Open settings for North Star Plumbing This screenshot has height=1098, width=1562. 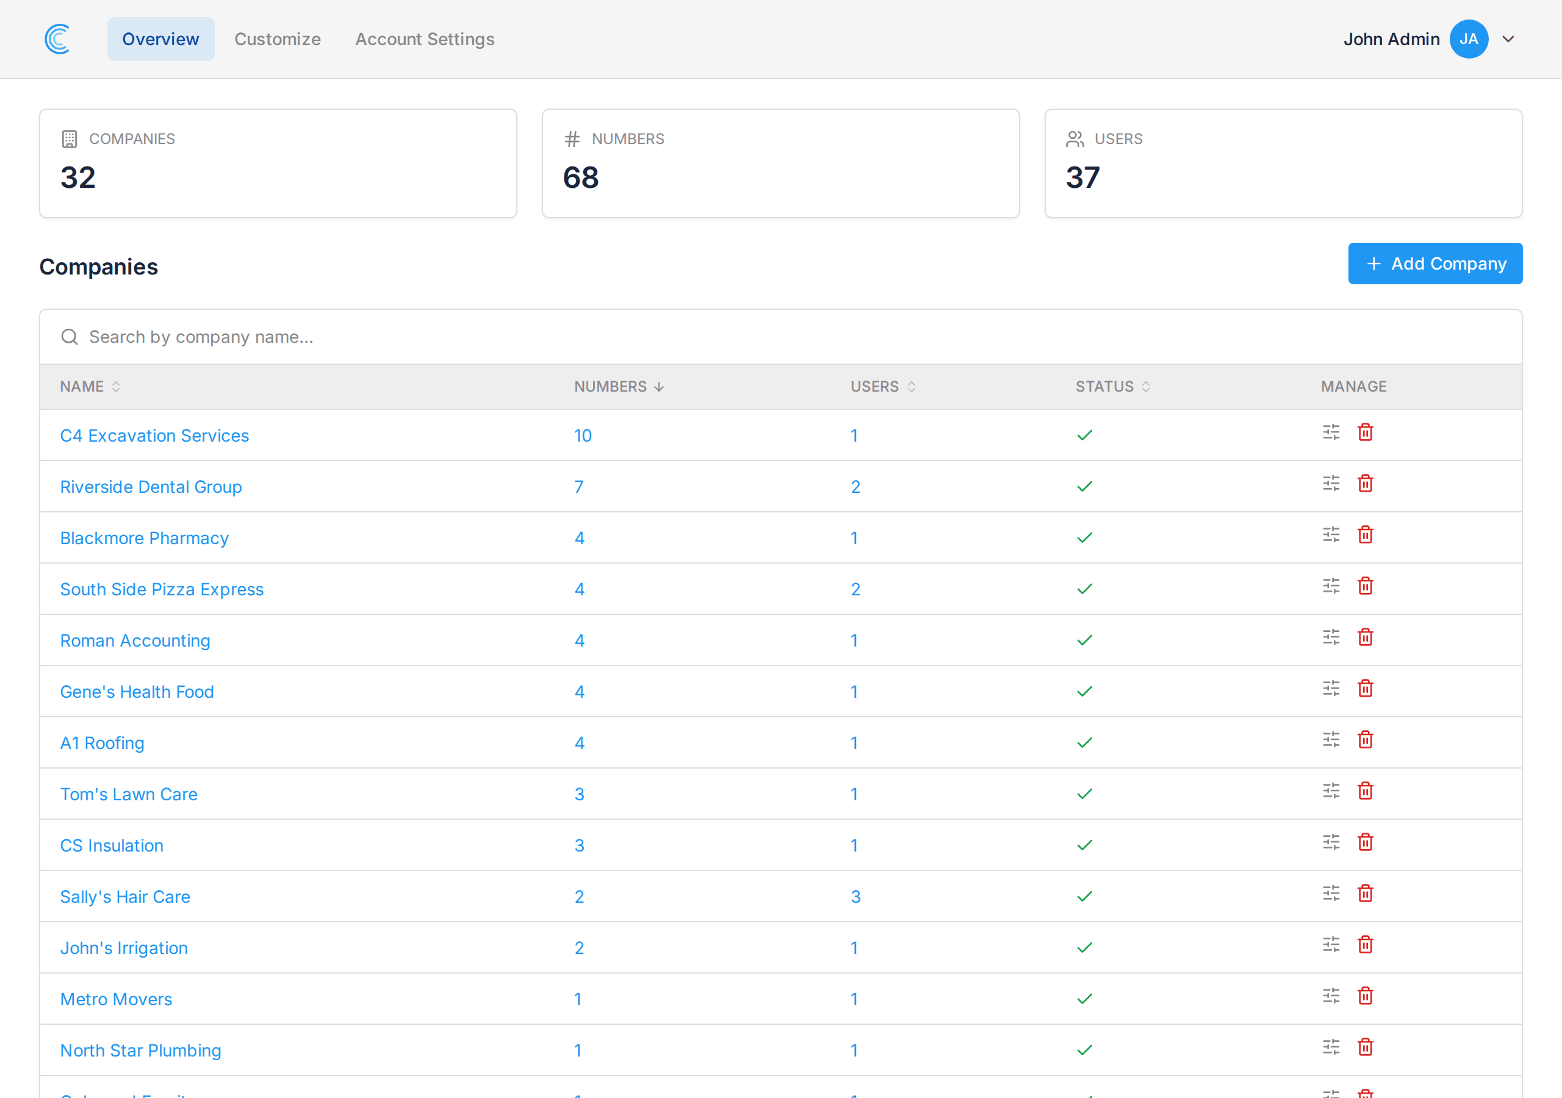pos(1331,1047)
